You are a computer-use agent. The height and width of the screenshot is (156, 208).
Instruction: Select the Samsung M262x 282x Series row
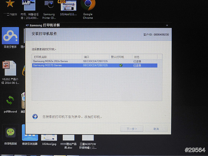pos(95,61)
